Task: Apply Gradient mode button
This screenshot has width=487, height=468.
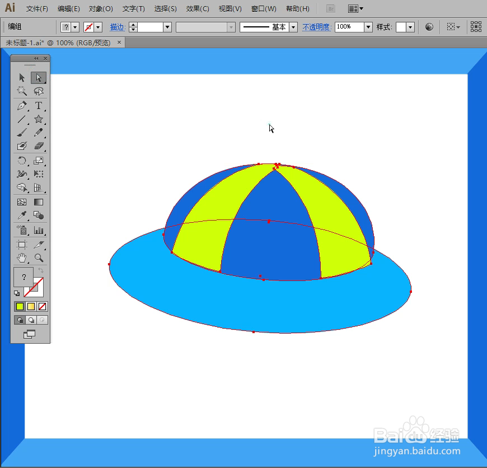Action: coord(31,307)
